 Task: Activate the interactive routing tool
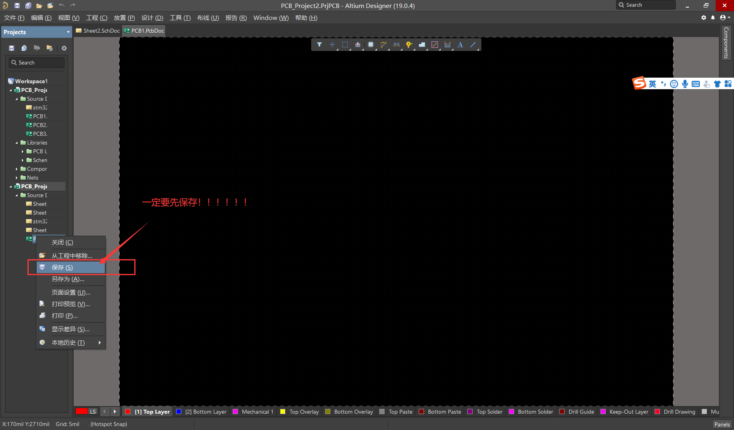point(383,45)
